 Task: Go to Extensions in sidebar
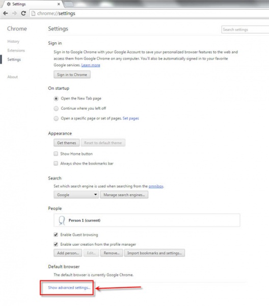pos(16,50)
